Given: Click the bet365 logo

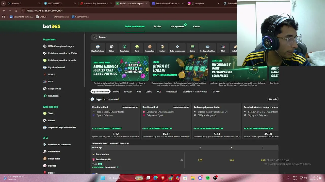Looking at the screenshot, I should (x=52, y=26).
